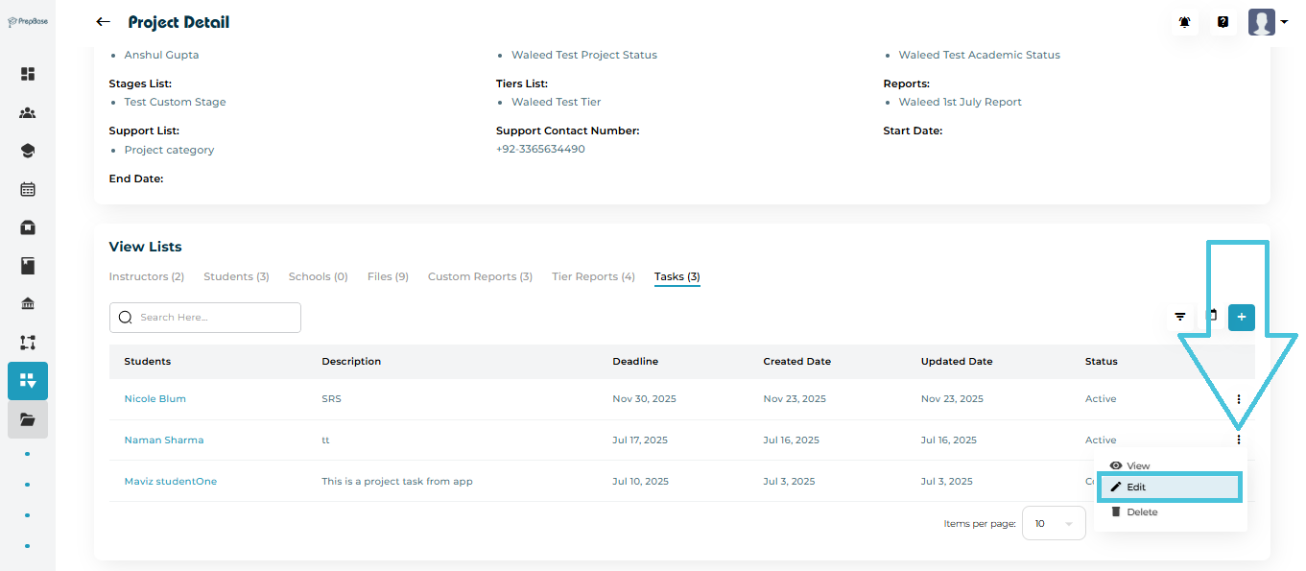
Task: Open the Naman Sharma student link
Action: (164, 440)
